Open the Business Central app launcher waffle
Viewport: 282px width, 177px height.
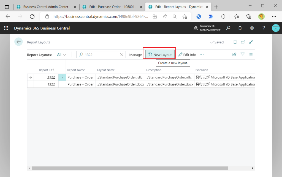[x=6, y=28]
